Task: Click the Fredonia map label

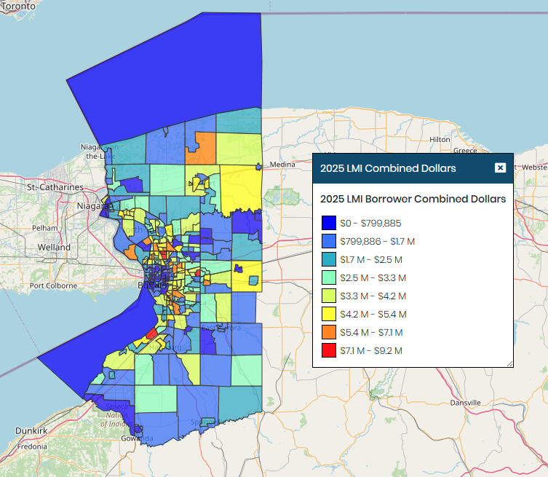Action: point(32,446)
